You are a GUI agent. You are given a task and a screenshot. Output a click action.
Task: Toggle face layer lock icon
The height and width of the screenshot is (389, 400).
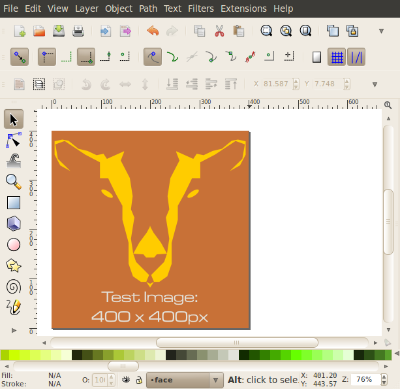coord(139,380)
